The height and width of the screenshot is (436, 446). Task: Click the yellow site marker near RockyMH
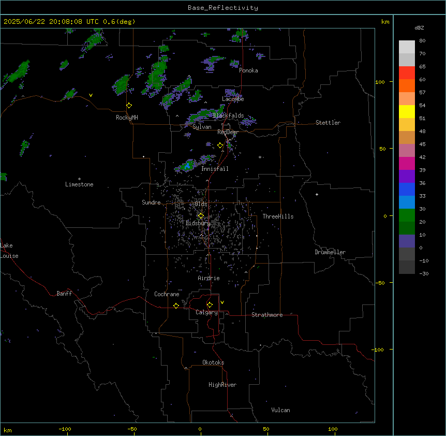point(129,106)
